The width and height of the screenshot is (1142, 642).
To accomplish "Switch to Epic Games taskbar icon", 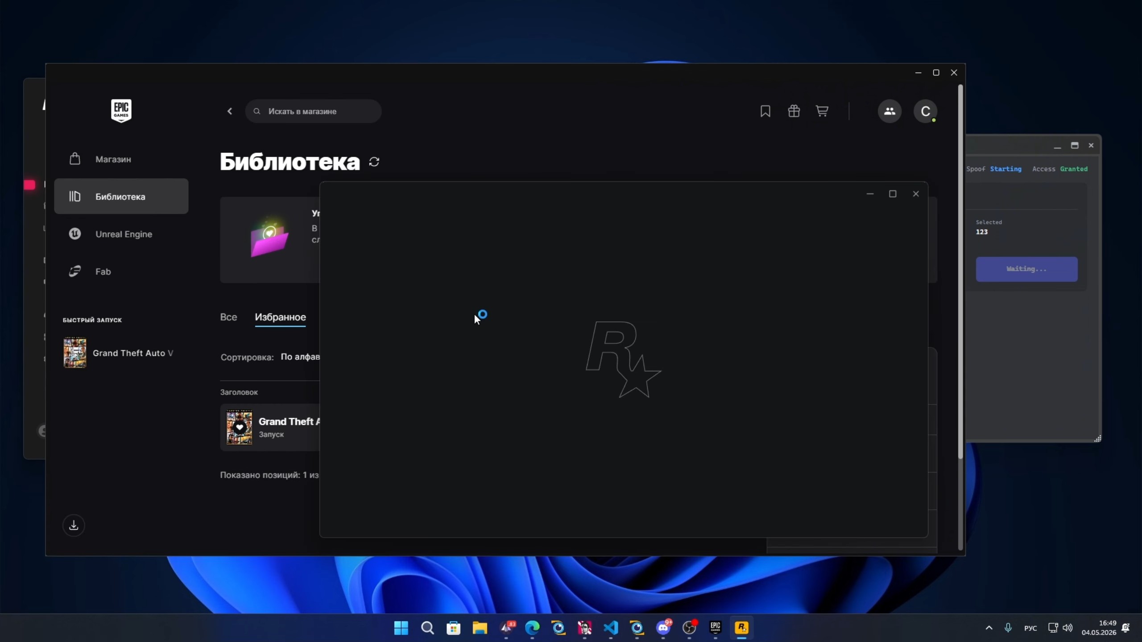I will click(716, 628).
